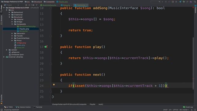Click the purple revert/undo arrow icon
The width and height of the screenshot is (197, 111).
pos(191,2)
